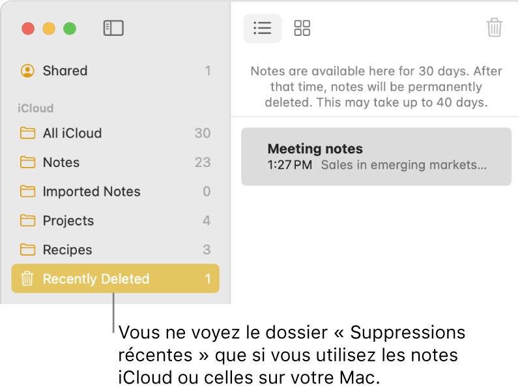This screenshot has height=392, width=520.
Task: Click the Imported Notes folder icon
Action: (x=27, y=192)
